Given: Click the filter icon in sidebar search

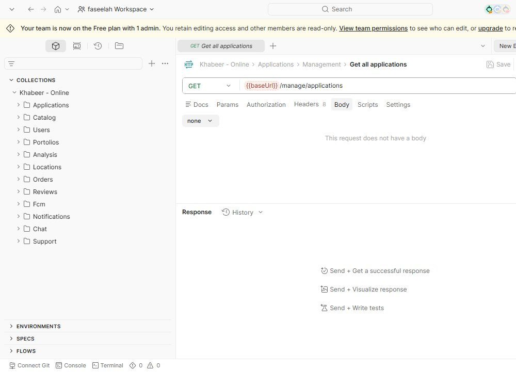Looking at the screenshot, I should pos(11,64).
